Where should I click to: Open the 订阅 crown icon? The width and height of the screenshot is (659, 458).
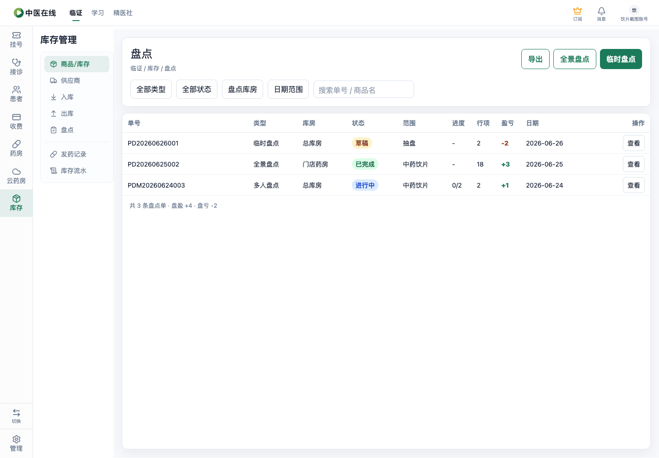(578, 14)
